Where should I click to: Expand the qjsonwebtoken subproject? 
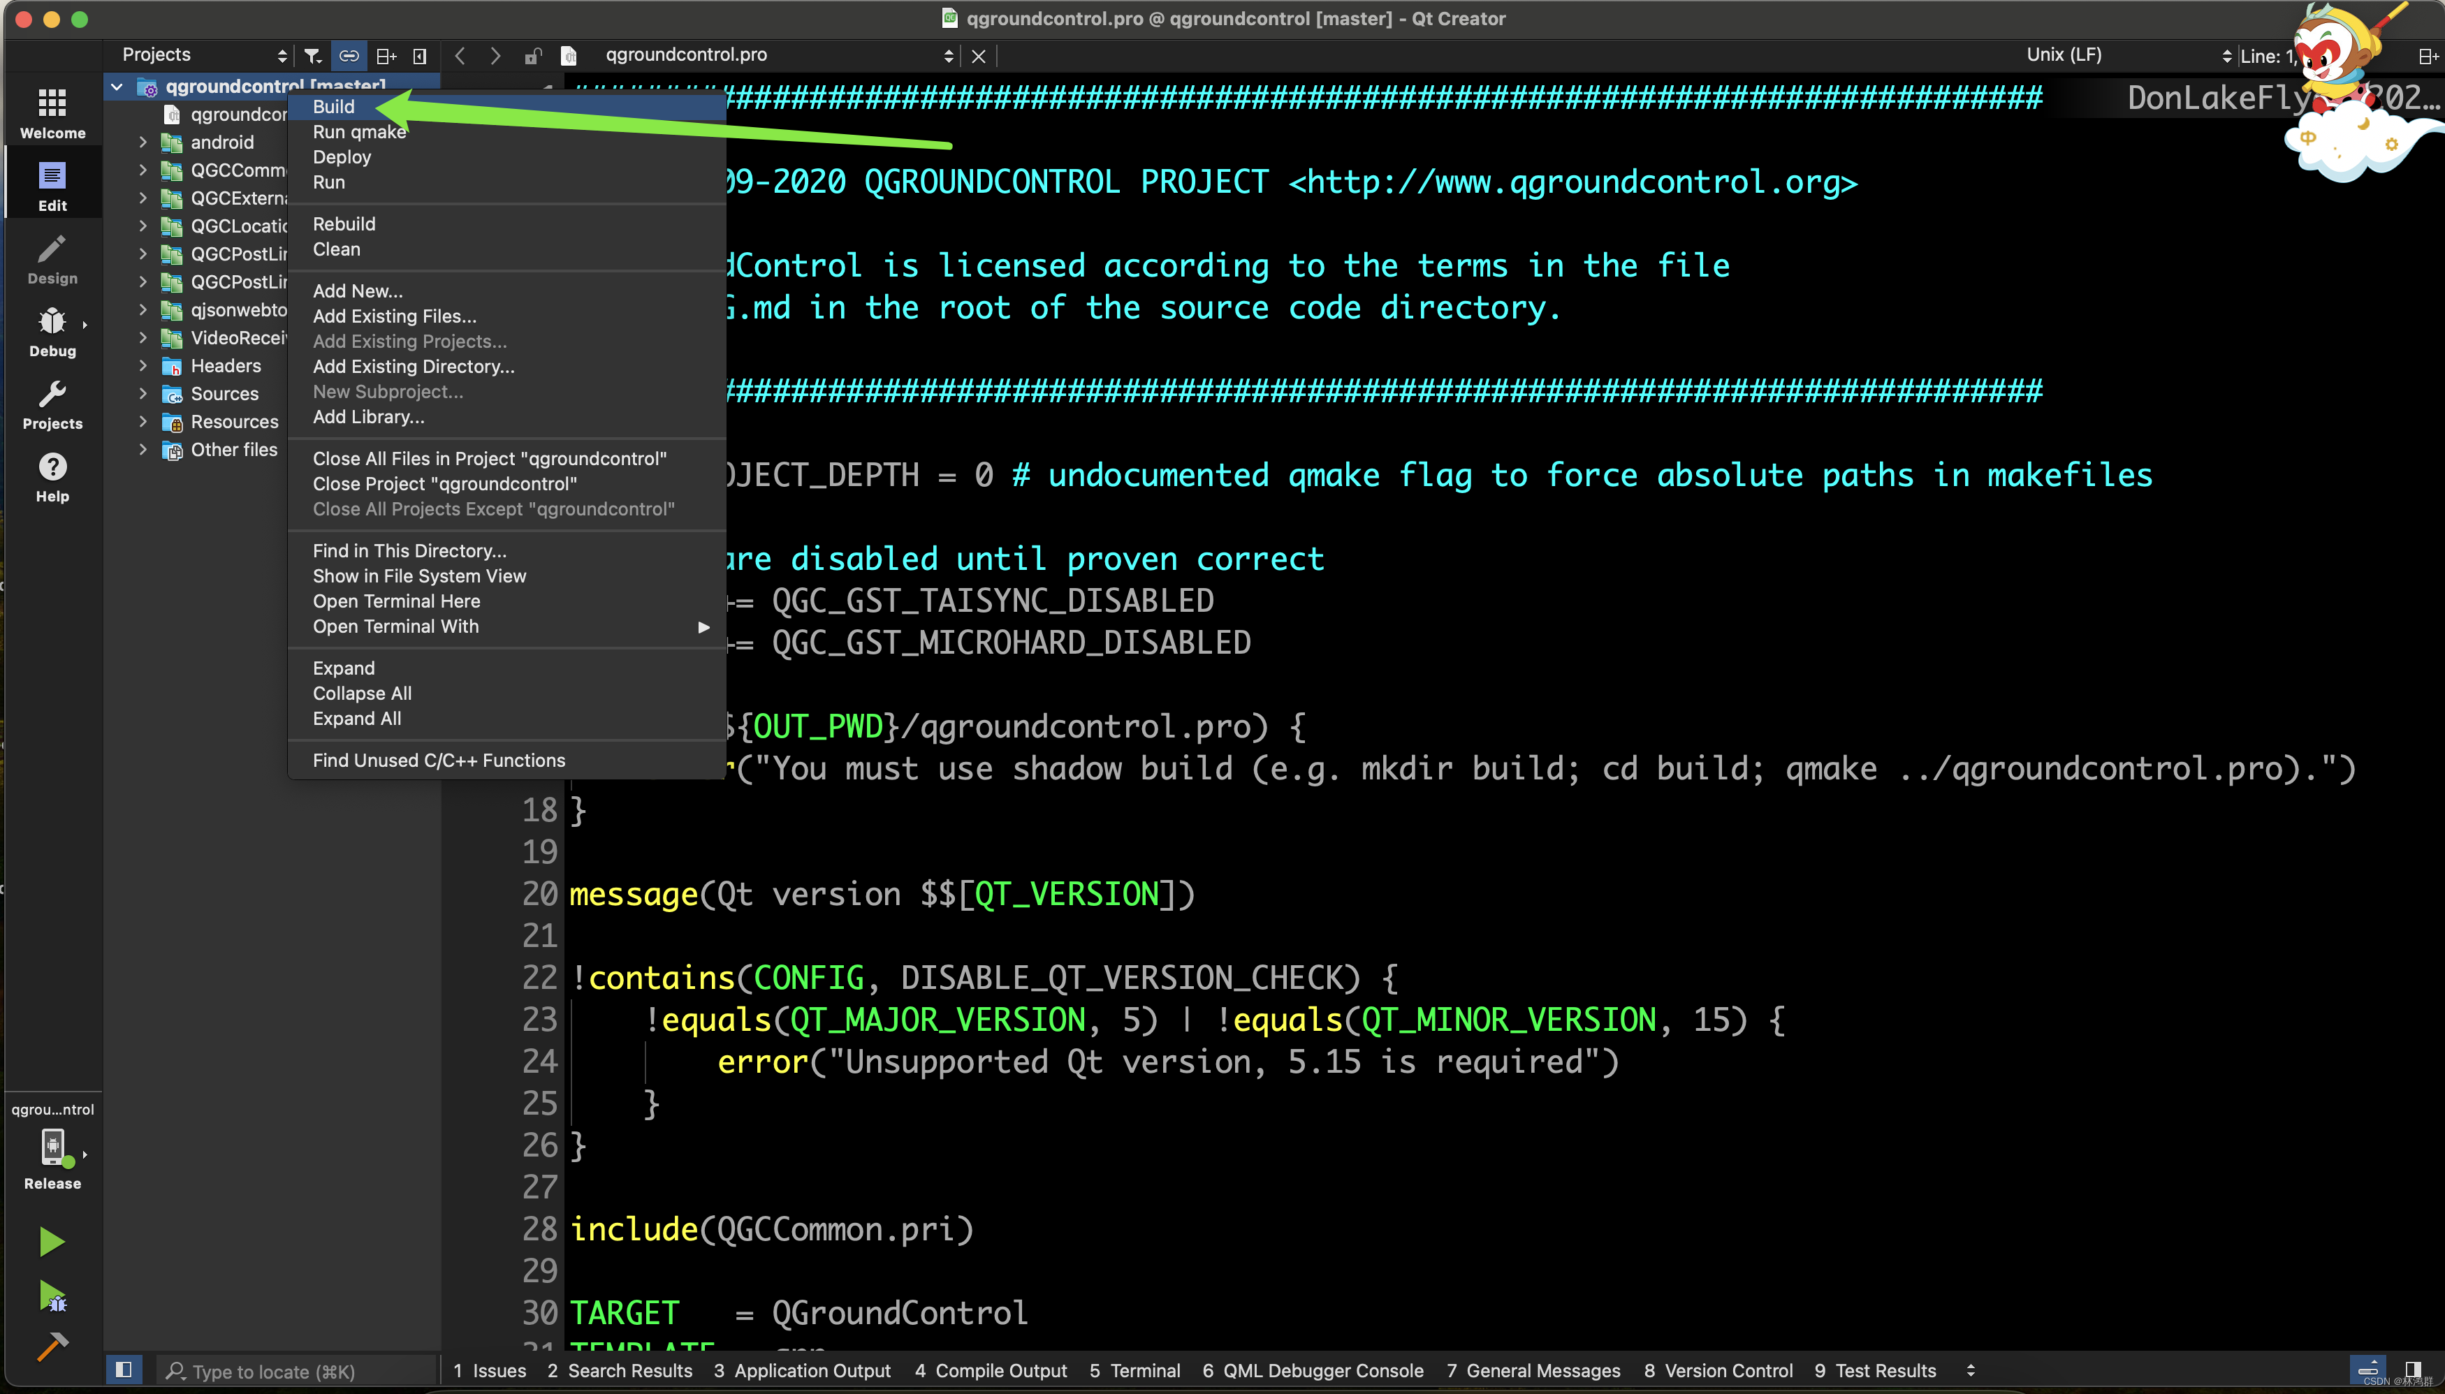point(143,309)
